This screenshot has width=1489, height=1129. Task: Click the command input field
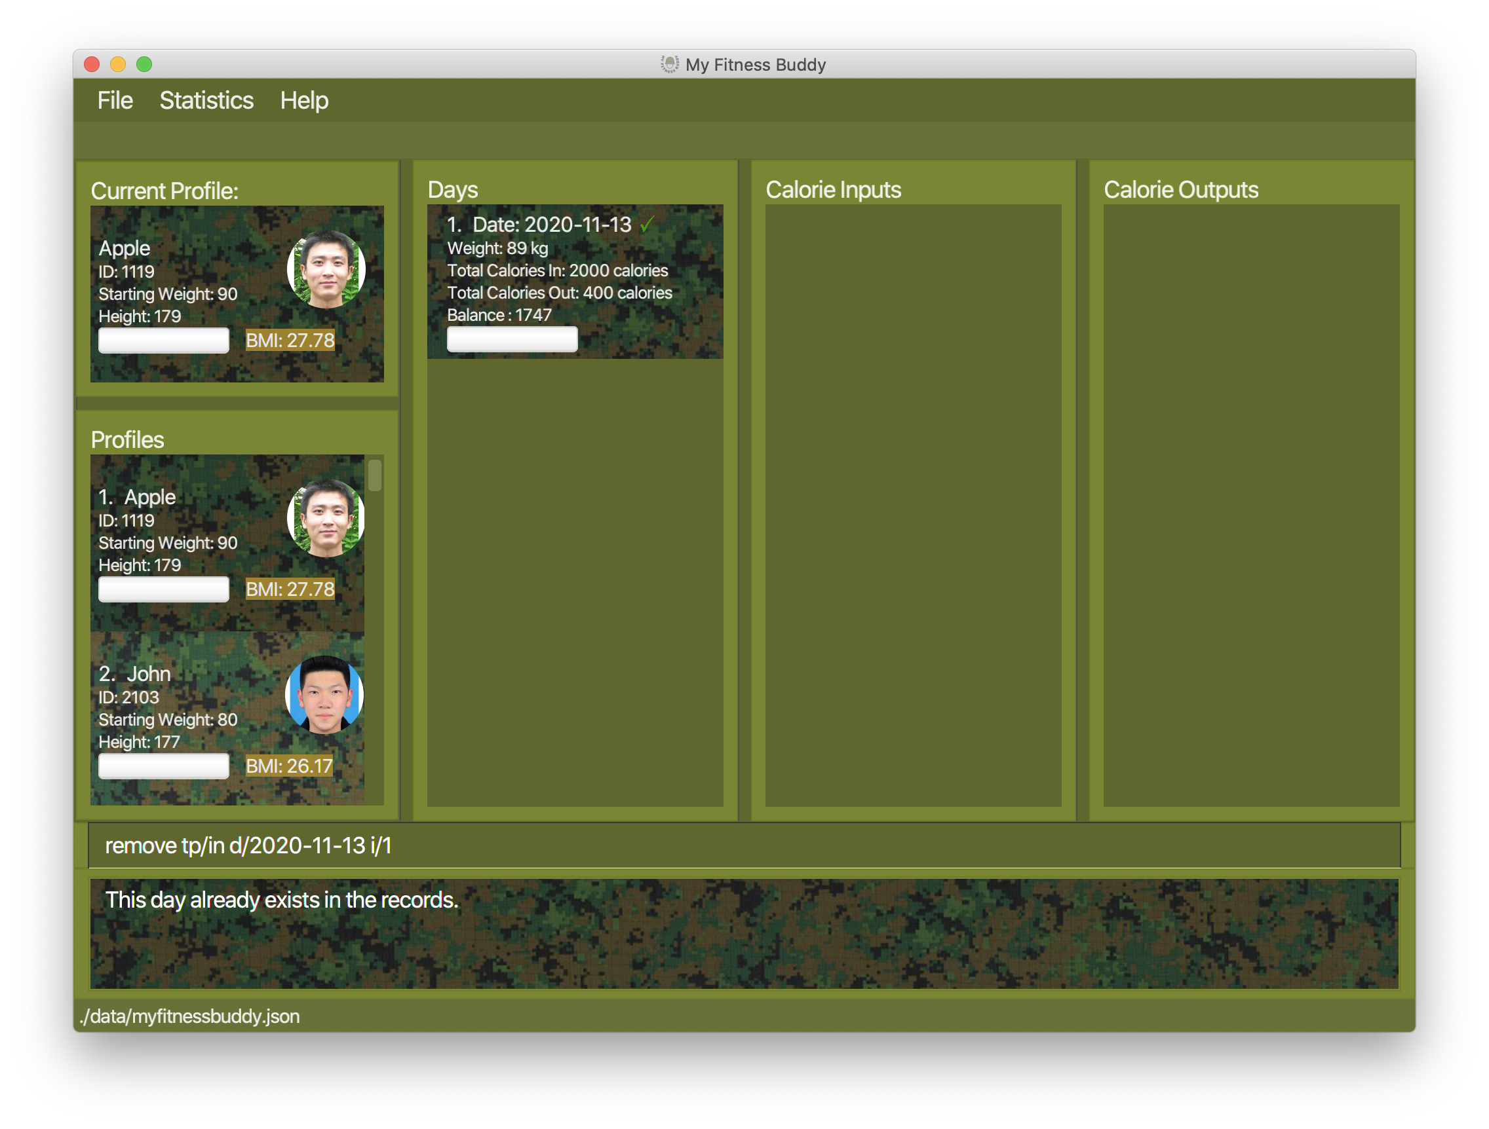click(745, 845)
